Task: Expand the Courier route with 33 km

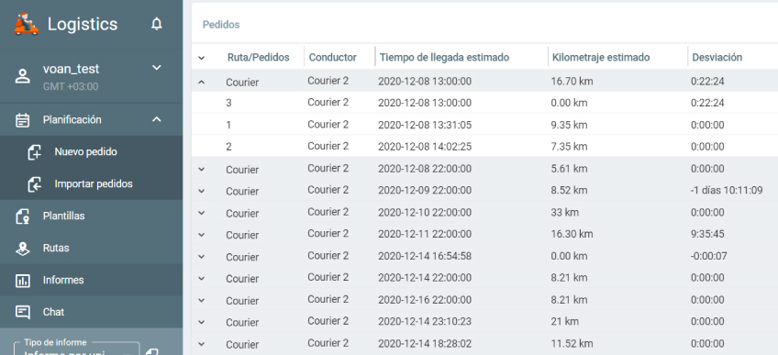Action: [x=202, y=213]
